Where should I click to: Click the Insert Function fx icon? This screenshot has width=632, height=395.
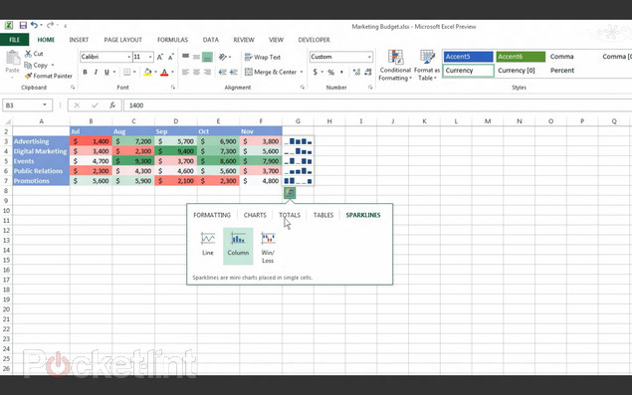(x=112, y=105)
